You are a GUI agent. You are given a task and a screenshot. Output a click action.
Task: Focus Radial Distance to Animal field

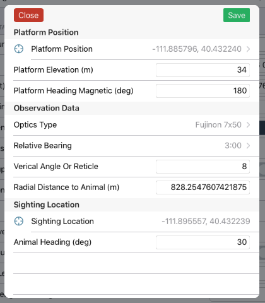pyautogui.click(x=203, y=187)
